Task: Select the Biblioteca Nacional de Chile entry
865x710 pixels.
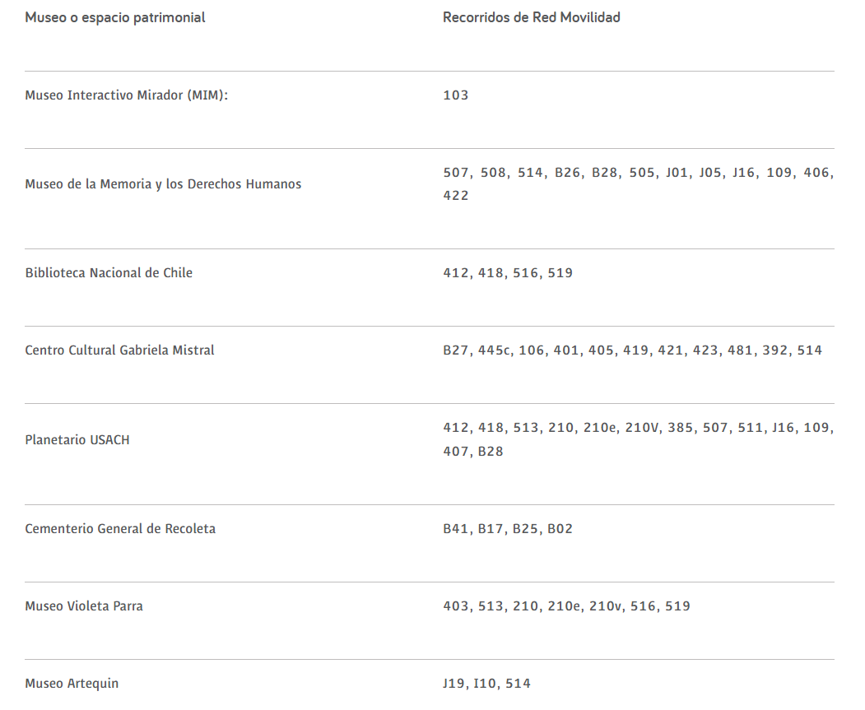Action: (109, 272)
